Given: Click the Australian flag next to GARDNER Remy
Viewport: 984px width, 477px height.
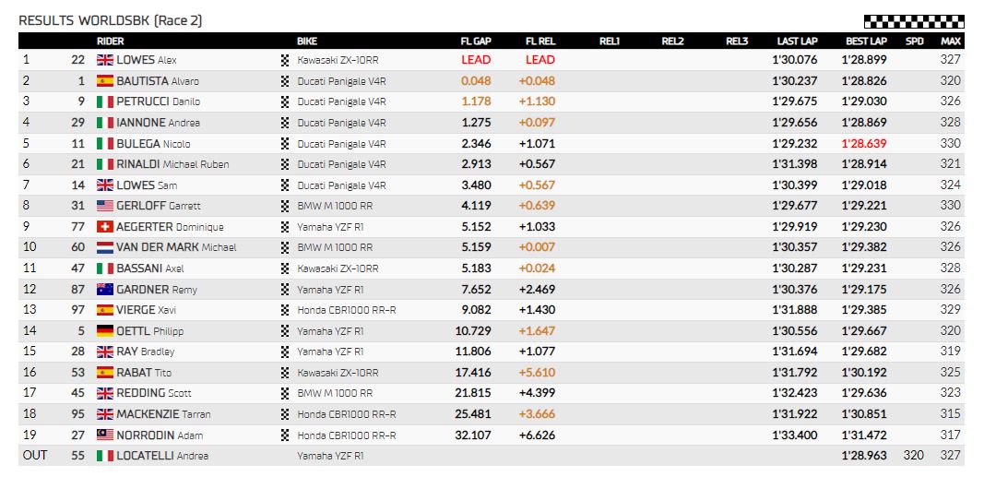Looking at the screenshot, I should [105, 290].
